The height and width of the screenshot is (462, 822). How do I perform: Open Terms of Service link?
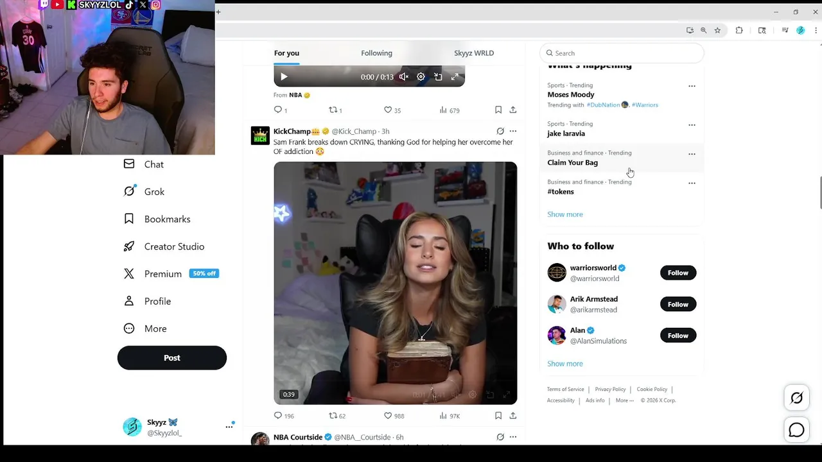coord(565,389)
